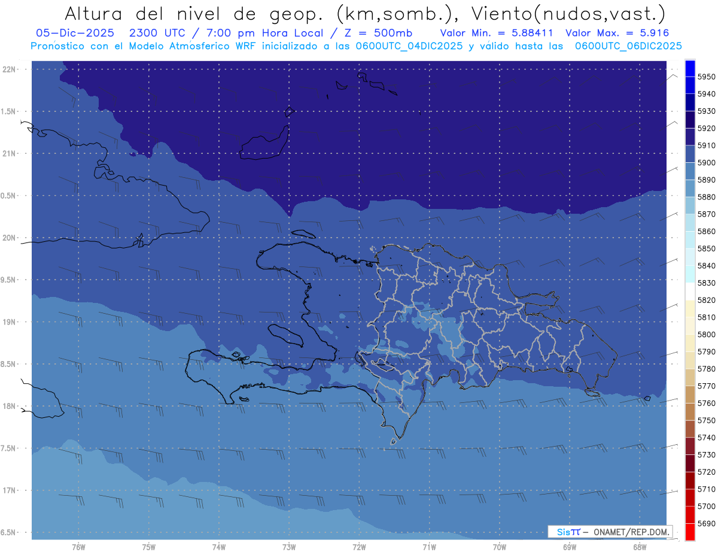This screenshot has width=718, height=555.
Task: Click the 18N latitude label
Action: 9,406
